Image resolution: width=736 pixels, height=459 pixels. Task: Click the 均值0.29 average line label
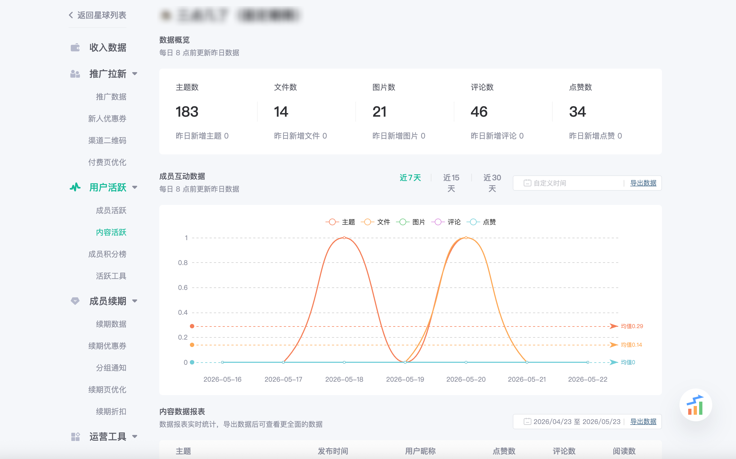point(632,326)
